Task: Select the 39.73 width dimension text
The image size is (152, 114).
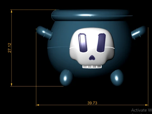Action: coord(92,103)
